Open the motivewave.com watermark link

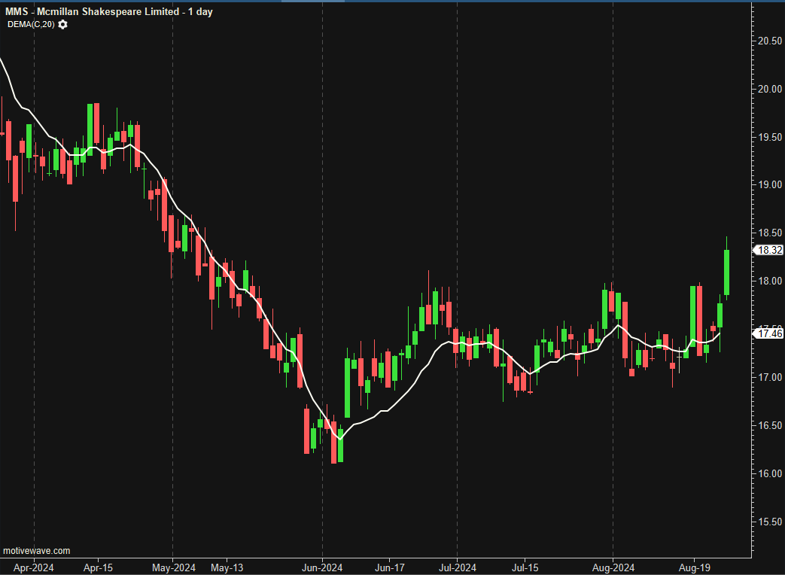[x=37, y=551]
